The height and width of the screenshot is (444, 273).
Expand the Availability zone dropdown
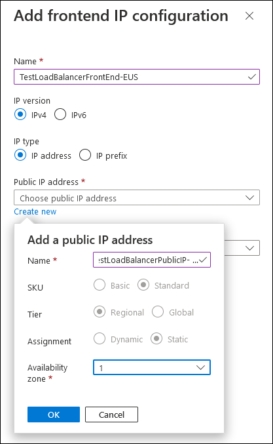(152, 367)
